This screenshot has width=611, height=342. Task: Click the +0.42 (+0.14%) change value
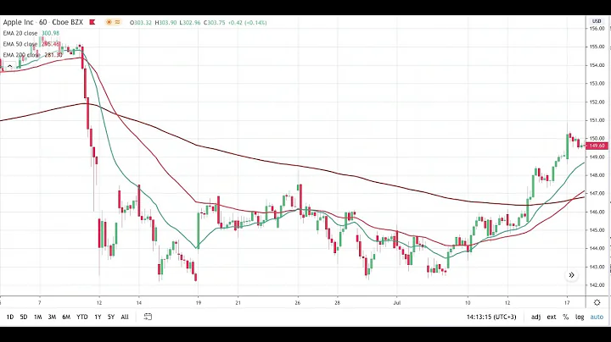coord(248,23)
